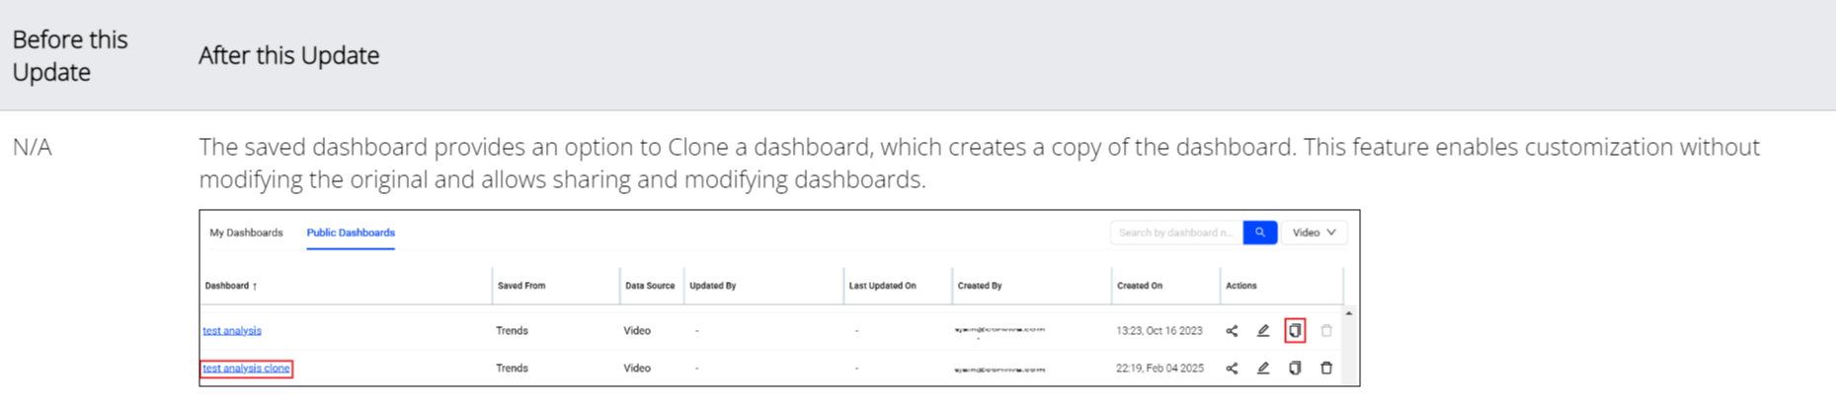The width and height of the screenshot is (1836, 404).
Task: Open the Video dropdown filter
Action: click(1315, 233)
